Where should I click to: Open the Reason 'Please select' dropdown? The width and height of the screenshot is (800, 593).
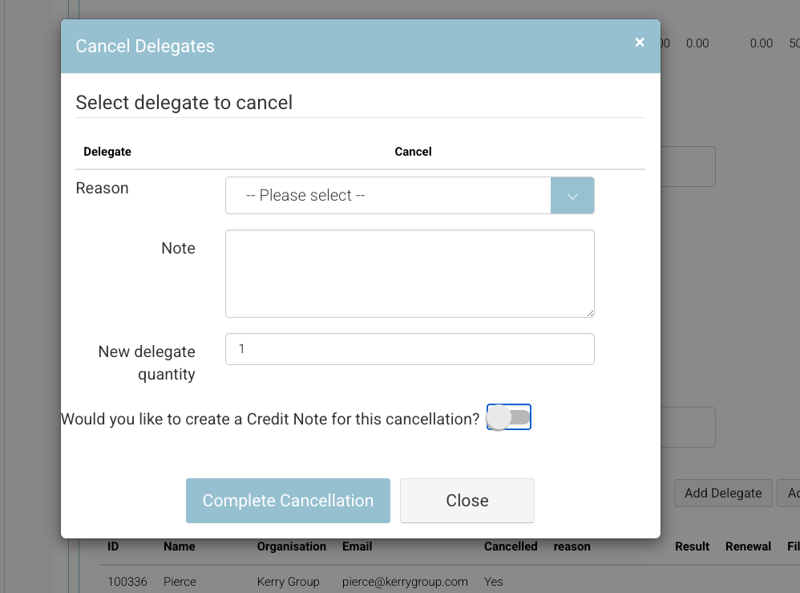click(x=388, y=196)
